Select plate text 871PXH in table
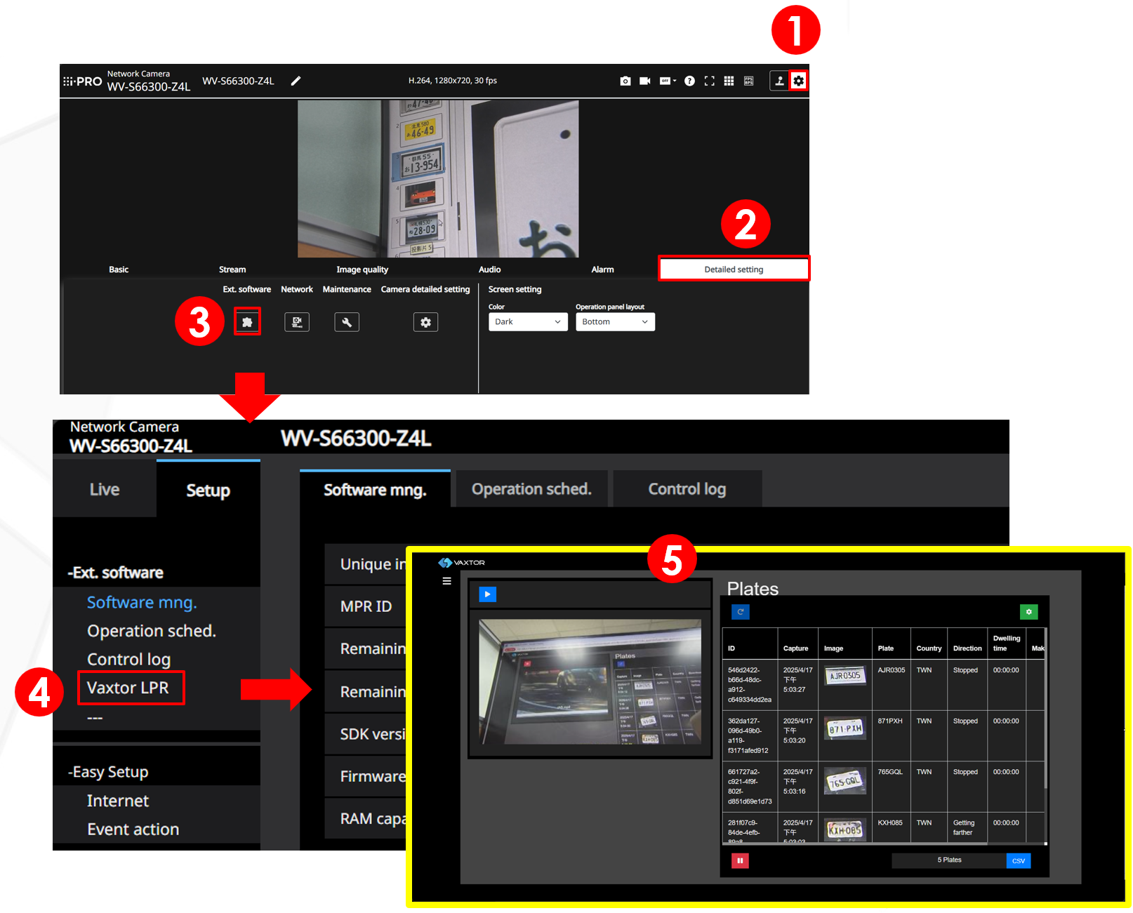Viewport: 1133px width, 913px height. 890,721
